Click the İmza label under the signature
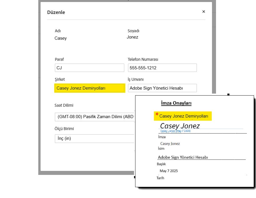256x198 pixels. click(162, 137)
